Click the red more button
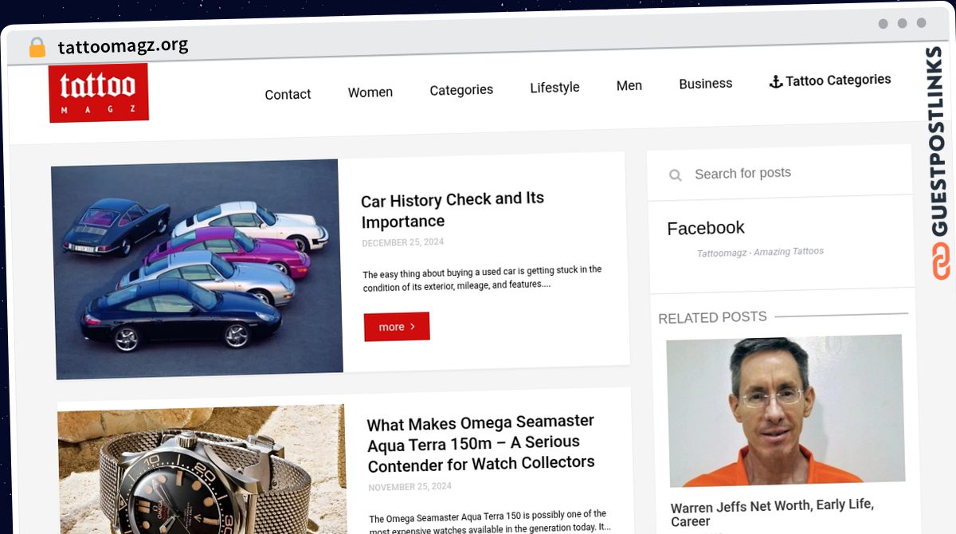Image resolution: width=956 pixels, height=534 pixels. coord(397,327)
